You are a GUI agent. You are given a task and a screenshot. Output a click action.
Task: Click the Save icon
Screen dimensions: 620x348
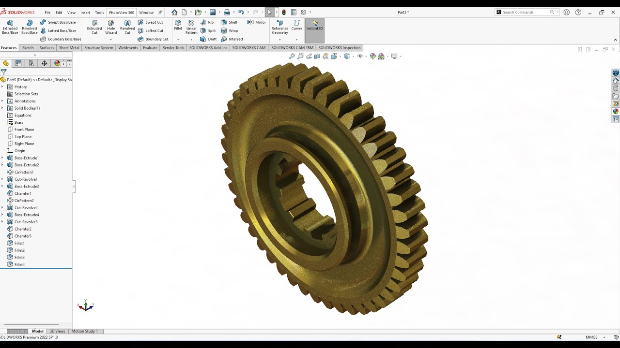(213, 12)
